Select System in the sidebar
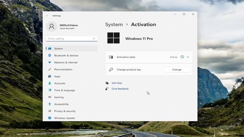244x137 pixels. click(72, 48)
